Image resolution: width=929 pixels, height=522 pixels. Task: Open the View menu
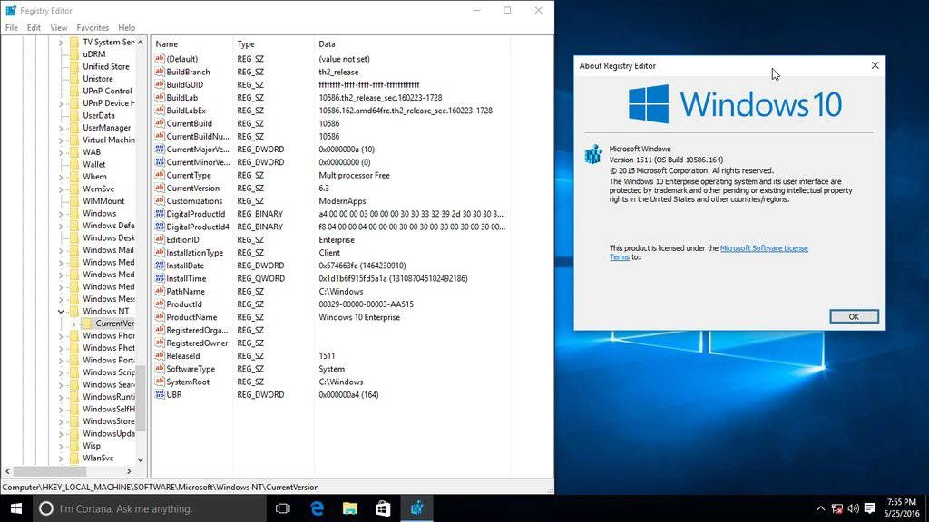point(59,27)
